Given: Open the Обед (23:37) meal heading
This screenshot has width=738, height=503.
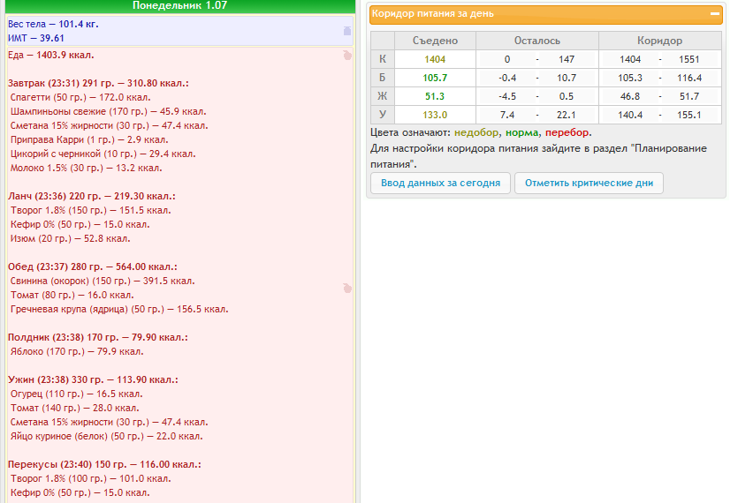Looking at the screenshot, I should 93,267.
